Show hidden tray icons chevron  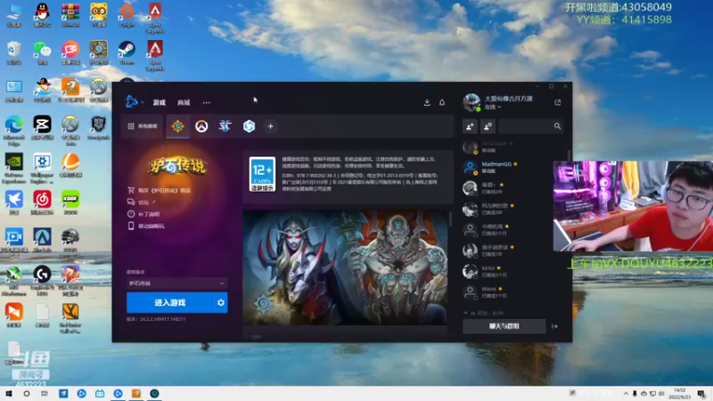[626, 394]
